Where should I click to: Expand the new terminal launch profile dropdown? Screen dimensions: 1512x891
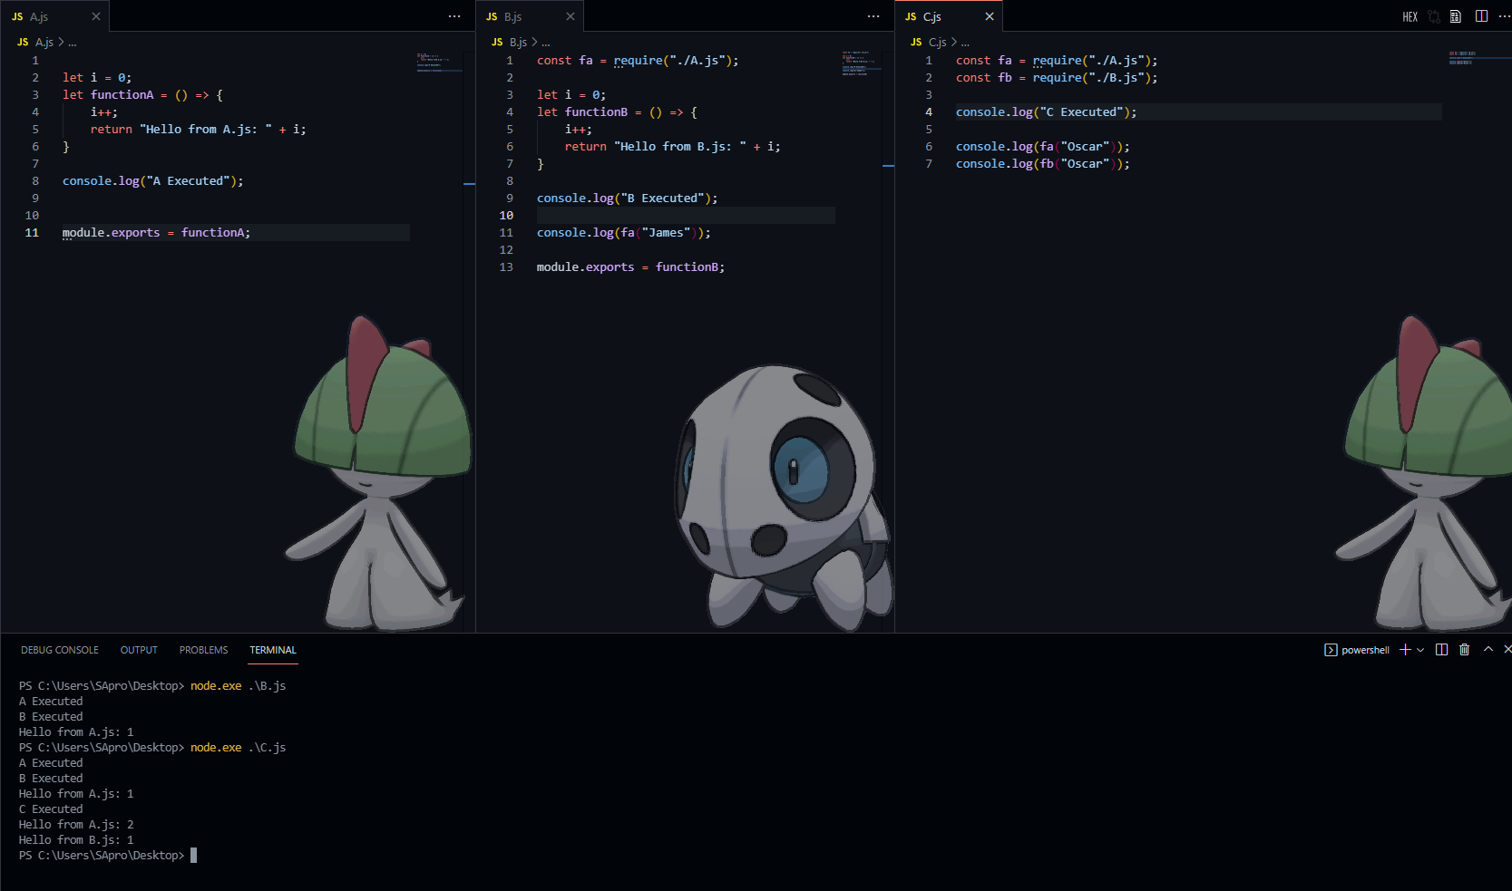click(1420, 650)
